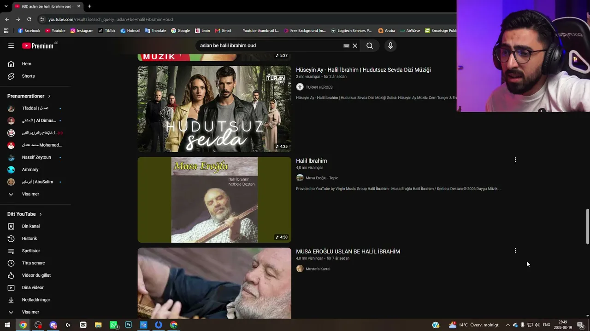
Task: Open the Instagram bookmark
Action: tap(82, 31)
